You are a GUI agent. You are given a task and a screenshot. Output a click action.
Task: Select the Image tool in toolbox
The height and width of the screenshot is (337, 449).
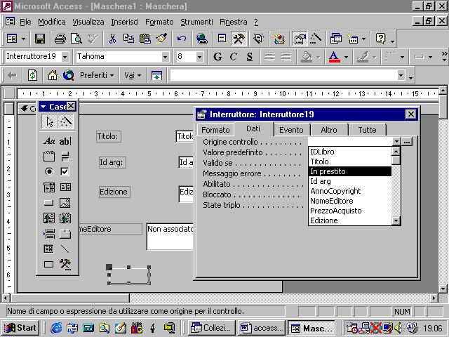click(x=65, y=203)
